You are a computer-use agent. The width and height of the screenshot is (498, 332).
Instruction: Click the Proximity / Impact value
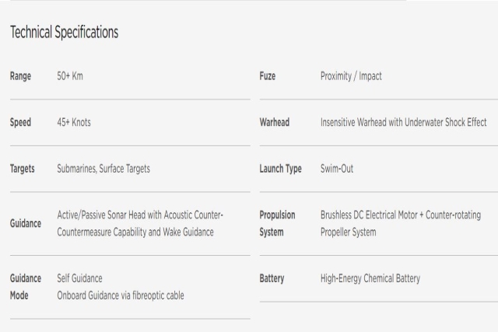coord(351,76)
